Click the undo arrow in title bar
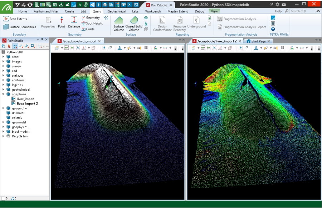This screenshot has width=322, height=208. coord(18,5)
